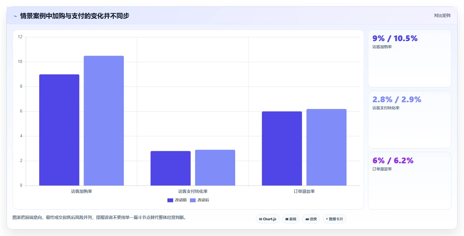Image resolution: width=464 pixels, height=236 pixels.
Task: Click the 订单退款率 x-axis label
Action: pyautogui.click(x=304, y=191)
